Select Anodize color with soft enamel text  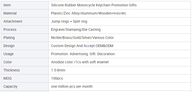pyautogui.click(x=80, y=62)
